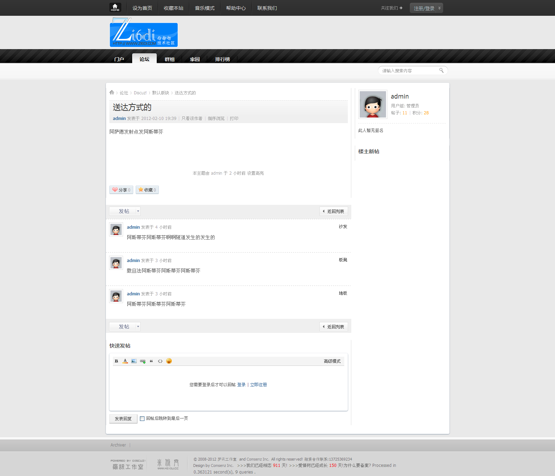
Task: Switch to the 群组 tab
Action: tap(170, 59)
